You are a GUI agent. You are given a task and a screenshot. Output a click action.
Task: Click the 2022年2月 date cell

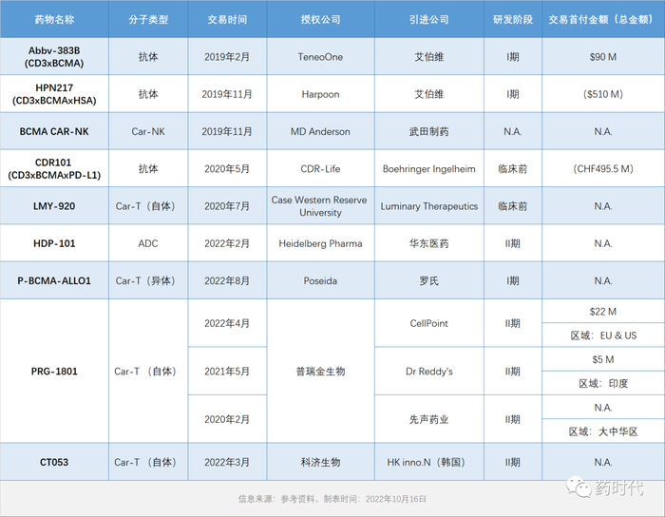[227, 243]
